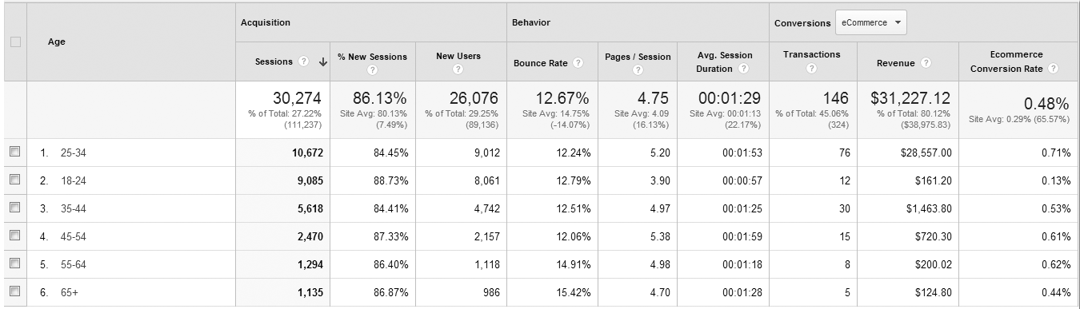Click the help icon next to Sessions

coord(304,62)
